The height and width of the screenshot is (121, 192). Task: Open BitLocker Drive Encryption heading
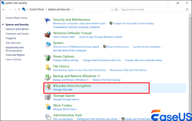point(72,86)
